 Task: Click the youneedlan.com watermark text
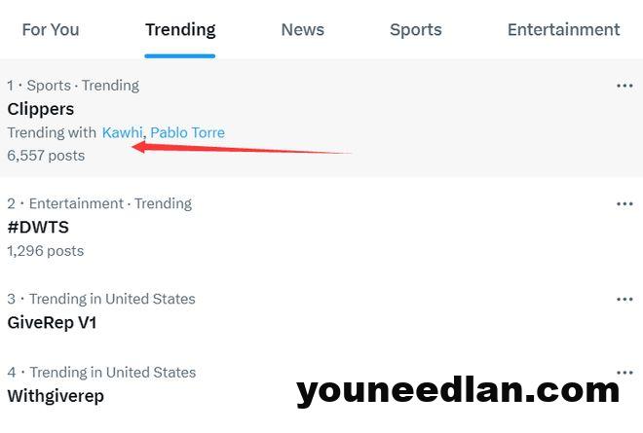(458, 391)
